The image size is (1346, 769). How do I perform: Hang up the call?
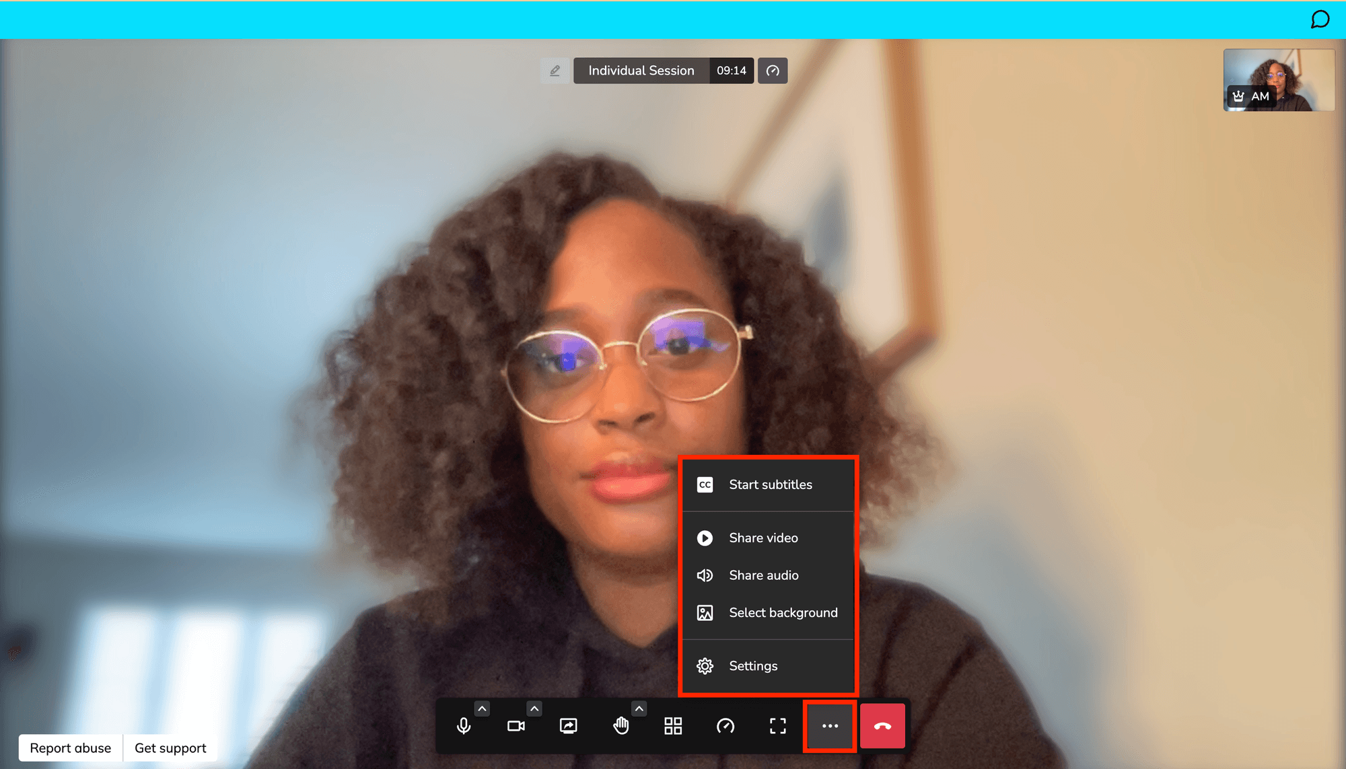pyautogui.click(x=882, y=726)
